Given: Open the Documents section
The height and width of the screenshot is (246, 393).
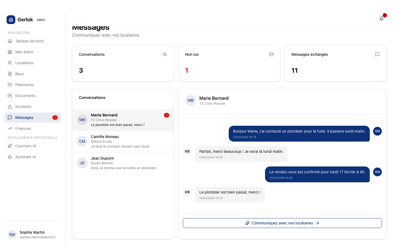Looking at the screenshot, I should click(26, 96).
